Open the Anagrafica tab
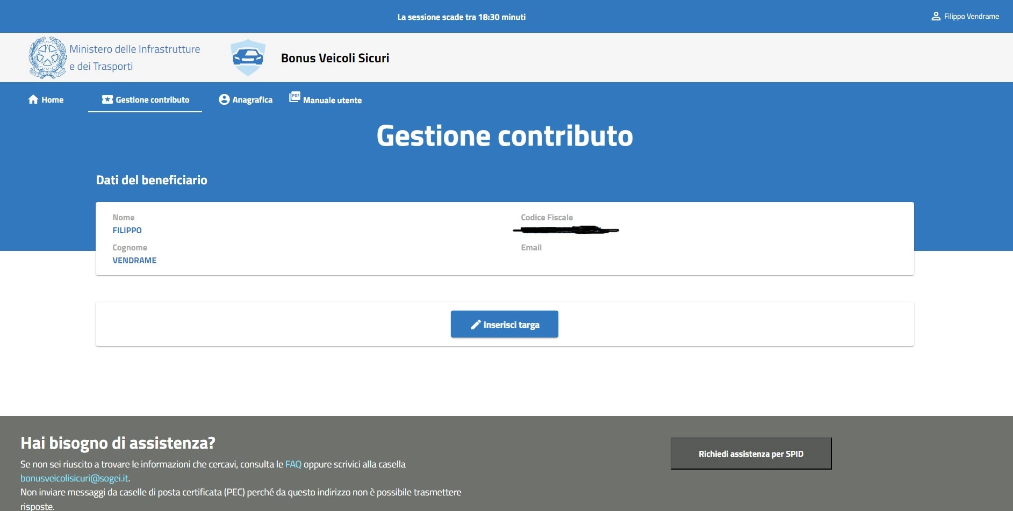Viewport: 1013px width, 511px height. point(252,100)
